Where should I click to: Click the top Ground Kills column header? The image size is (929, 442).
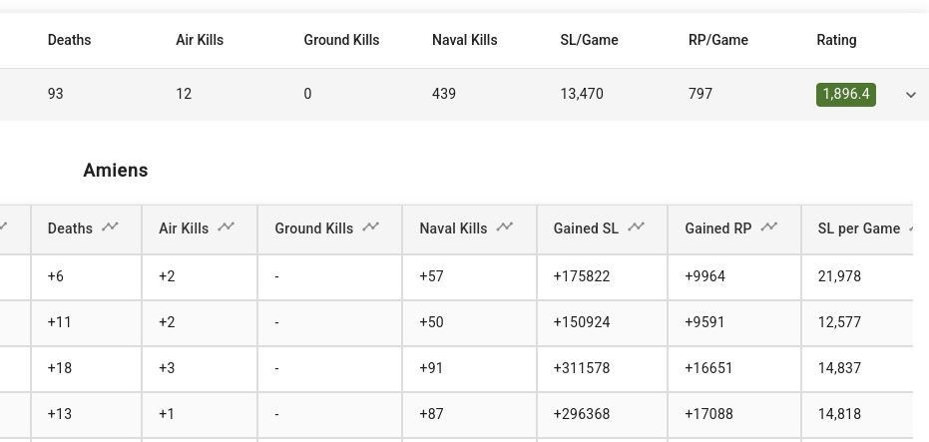tap(341, 40)
